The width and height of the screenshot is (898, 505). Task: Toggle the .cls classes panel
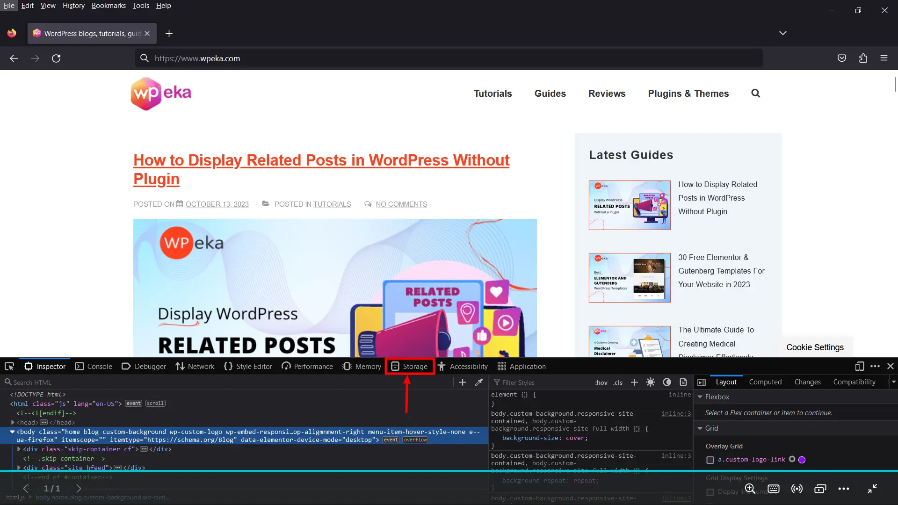pos(618,382)
